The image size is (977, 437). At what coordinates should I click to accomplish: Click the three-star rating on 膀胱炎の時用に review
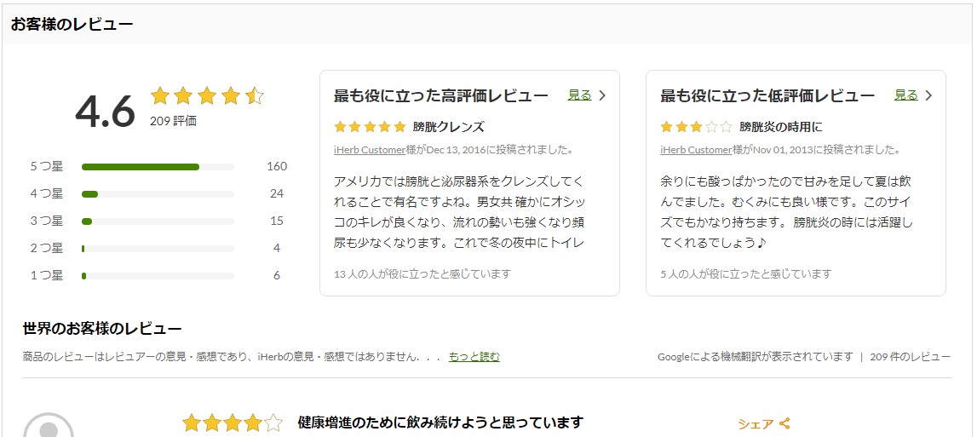click(696, 127)
